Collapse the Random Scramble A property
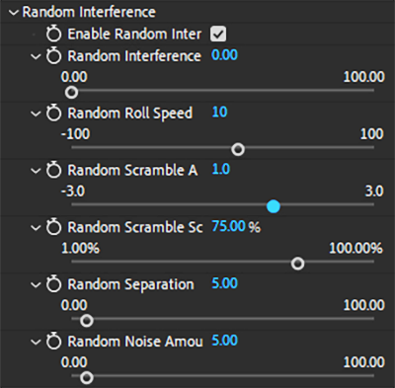 pyautogui.click(x=36, y=171)
